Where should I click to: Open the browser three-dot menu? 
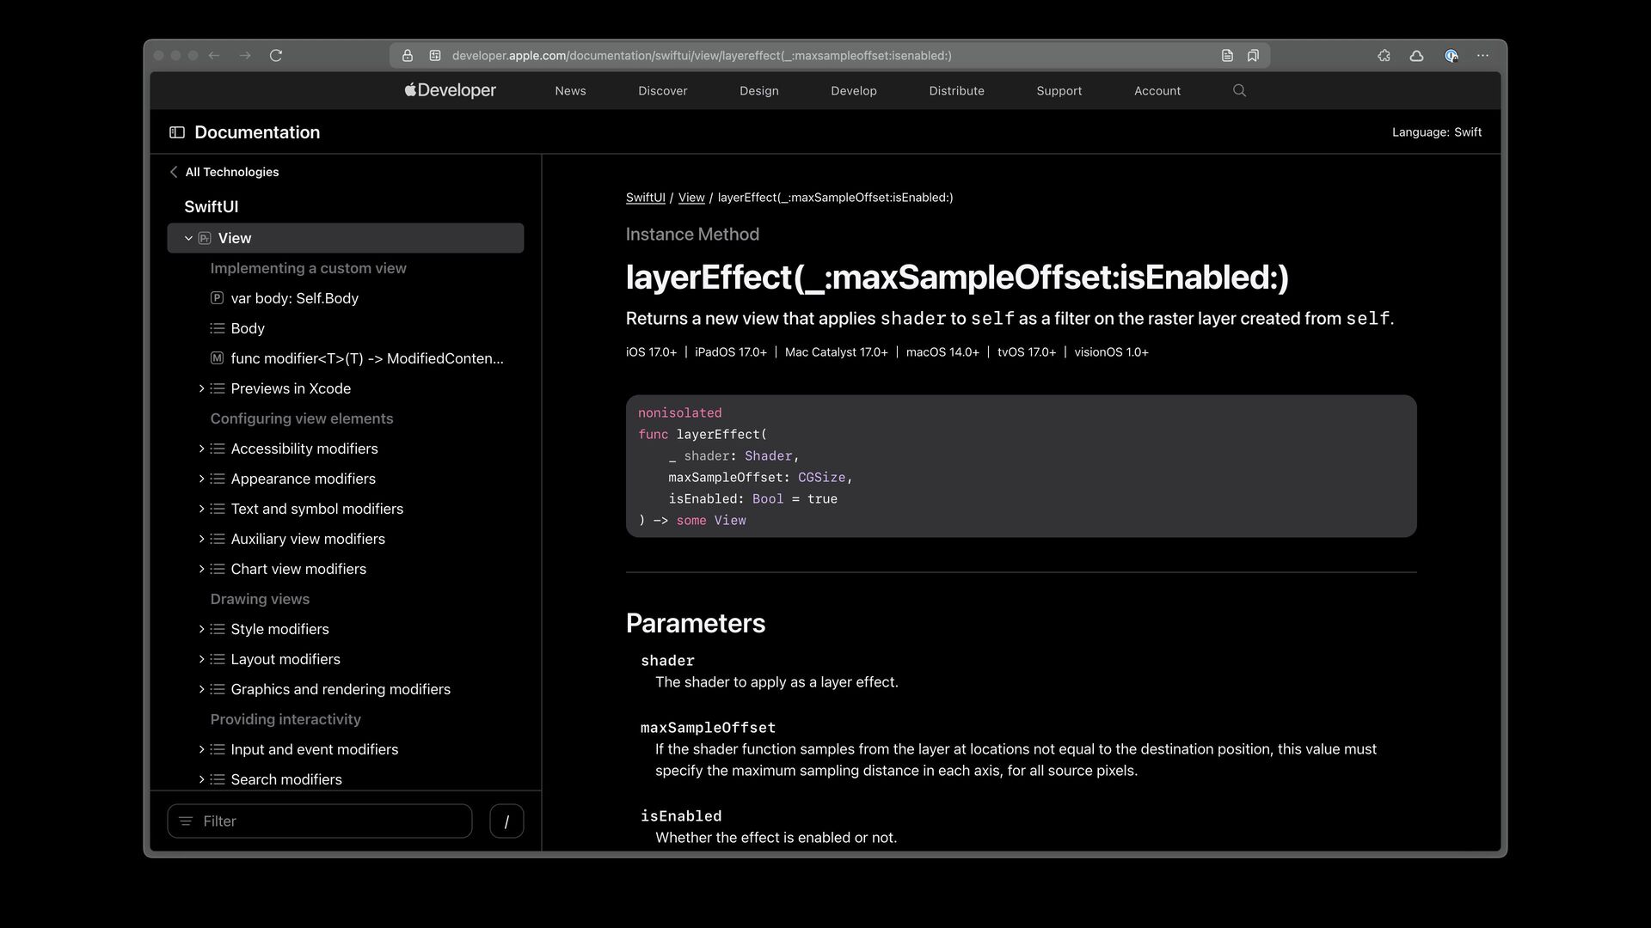point(1482,56)
